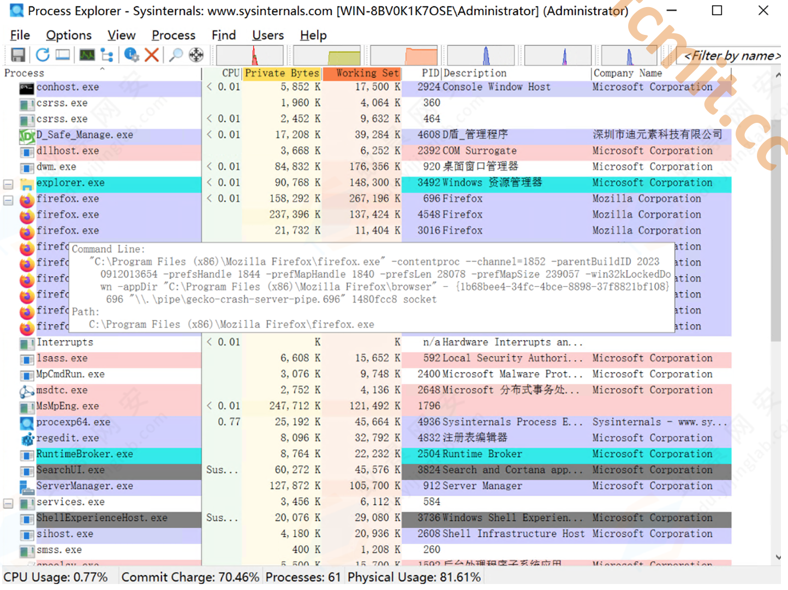This screenshot has width=788, height=590.
Task: Select the MpCmdRun.exe process name
Action: (70, 374)
